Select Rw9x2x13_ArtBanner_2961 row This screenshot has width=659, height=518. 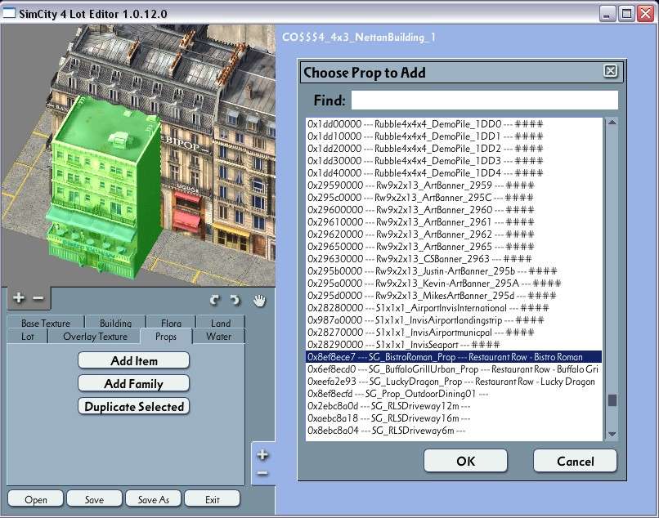454,221
